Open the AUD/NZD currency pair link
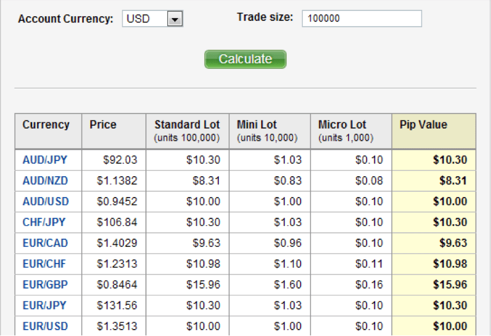The height and width of the screenshot is (336, 491). pos(45,181)
